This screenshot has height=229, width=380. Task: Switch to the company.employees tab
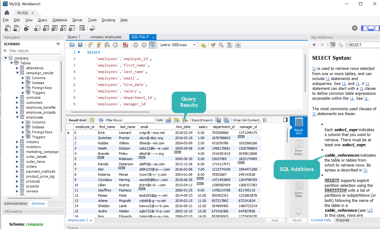click(106, 37)
